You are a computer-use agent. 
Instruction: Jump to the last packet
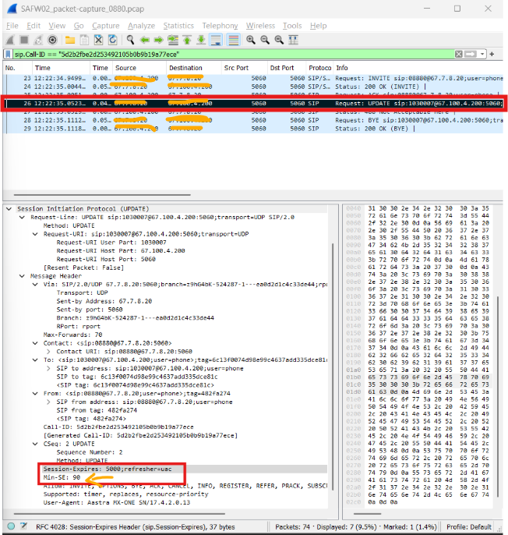pos(201,41)
